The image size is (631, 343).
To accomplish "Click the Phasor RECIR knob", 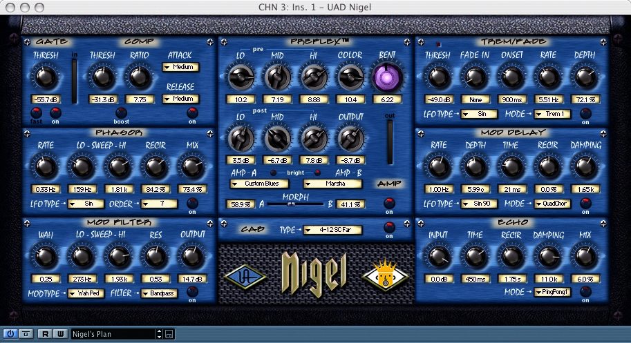I will point(156,167).
